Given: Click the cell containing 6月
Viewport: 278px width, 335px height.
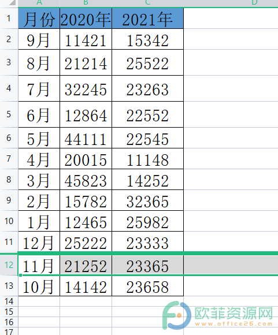Looking at the screenshot, I should (39, 114).
